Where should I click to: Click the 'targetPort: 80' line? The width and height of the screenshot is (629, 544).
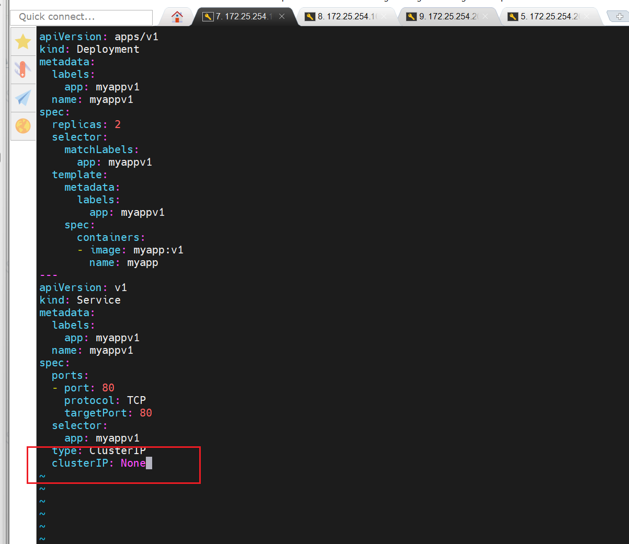[108, 413]
